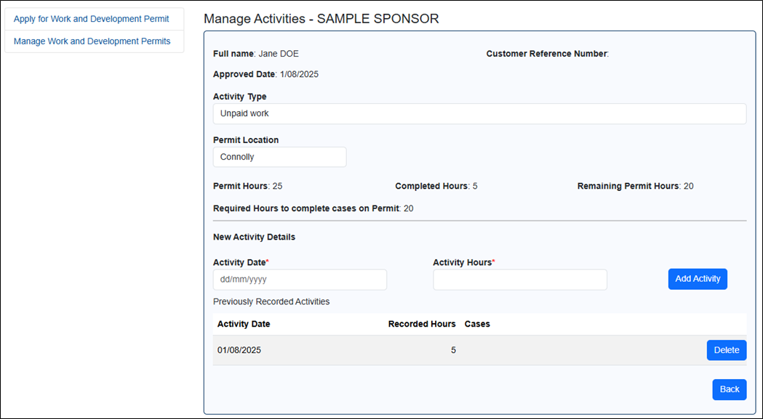The height and width of the screenshot is (419, 763).
Task: Click the Recorded Hours column header
Action: tap(422, 324)
